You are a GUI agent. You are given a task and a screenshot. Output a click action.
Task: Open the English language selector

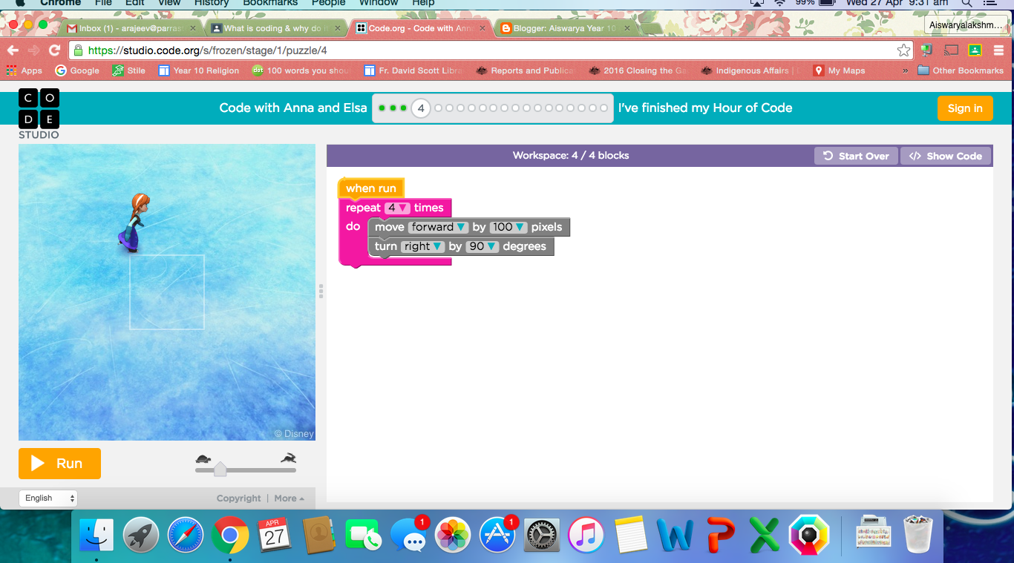[x=48, y=498]
